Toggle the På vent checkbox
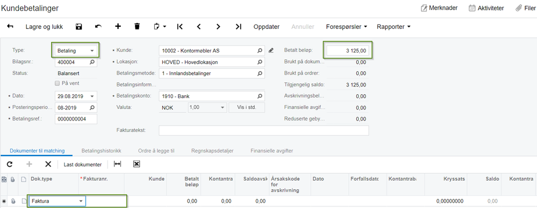Screen dimensions: 537x208 coord(57,83)
